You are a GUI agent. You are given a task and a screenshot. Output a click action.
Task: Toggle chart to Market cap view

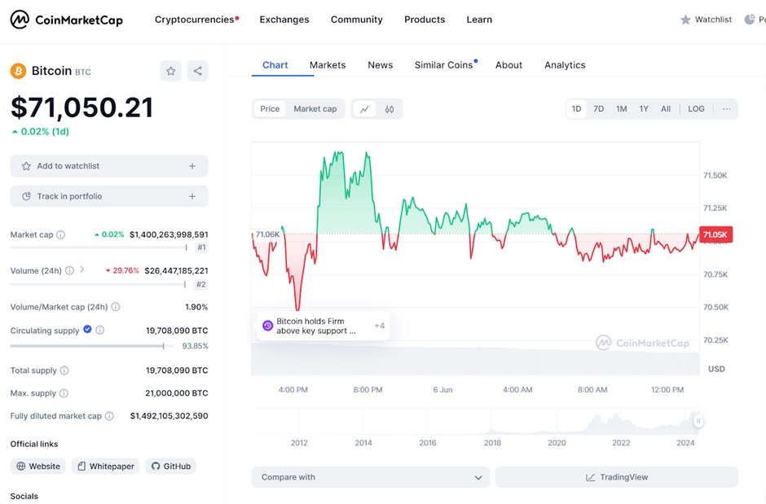[315, 109]
